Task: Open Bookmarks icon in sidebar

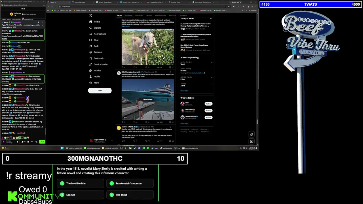Action: [x=90, y=58]
